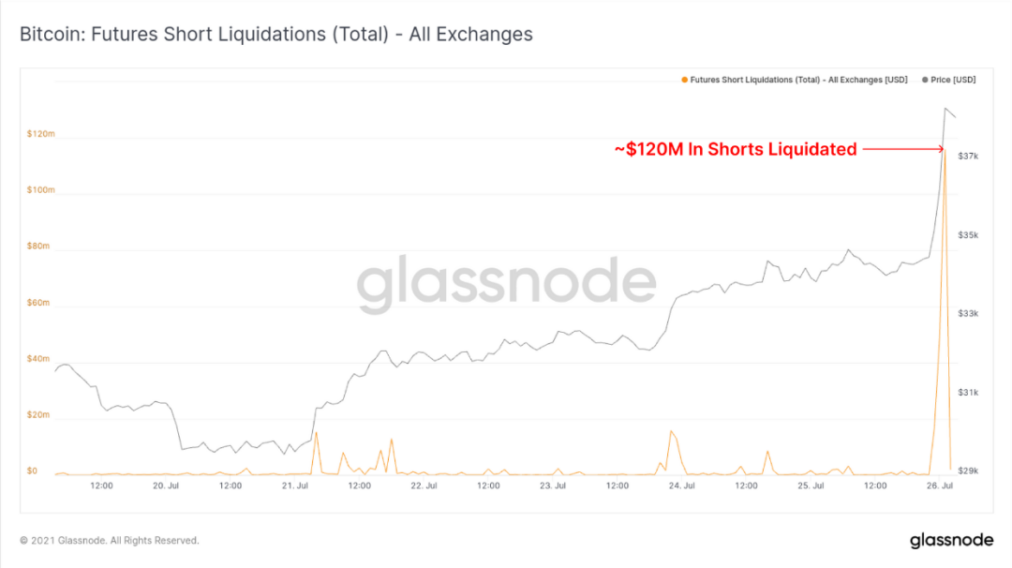Click the red ~$120M In Shorts Liquidated annotation
1012x568 pixels.
click(736, 149)
